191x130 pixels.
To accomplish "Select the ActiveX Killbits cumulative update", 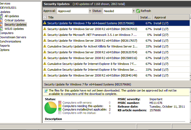I will click(x=116, y=46).
